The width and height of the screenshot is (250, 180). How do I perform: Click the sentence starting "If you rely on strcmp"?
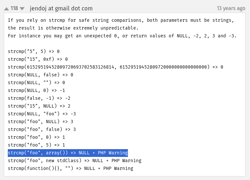pos(121,20)
